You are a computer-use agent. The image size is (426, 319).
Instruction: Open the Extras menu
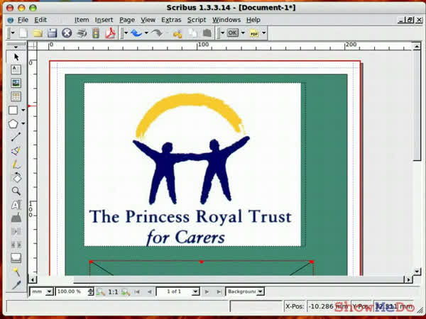pyautogui.click(x=171, y=20)
